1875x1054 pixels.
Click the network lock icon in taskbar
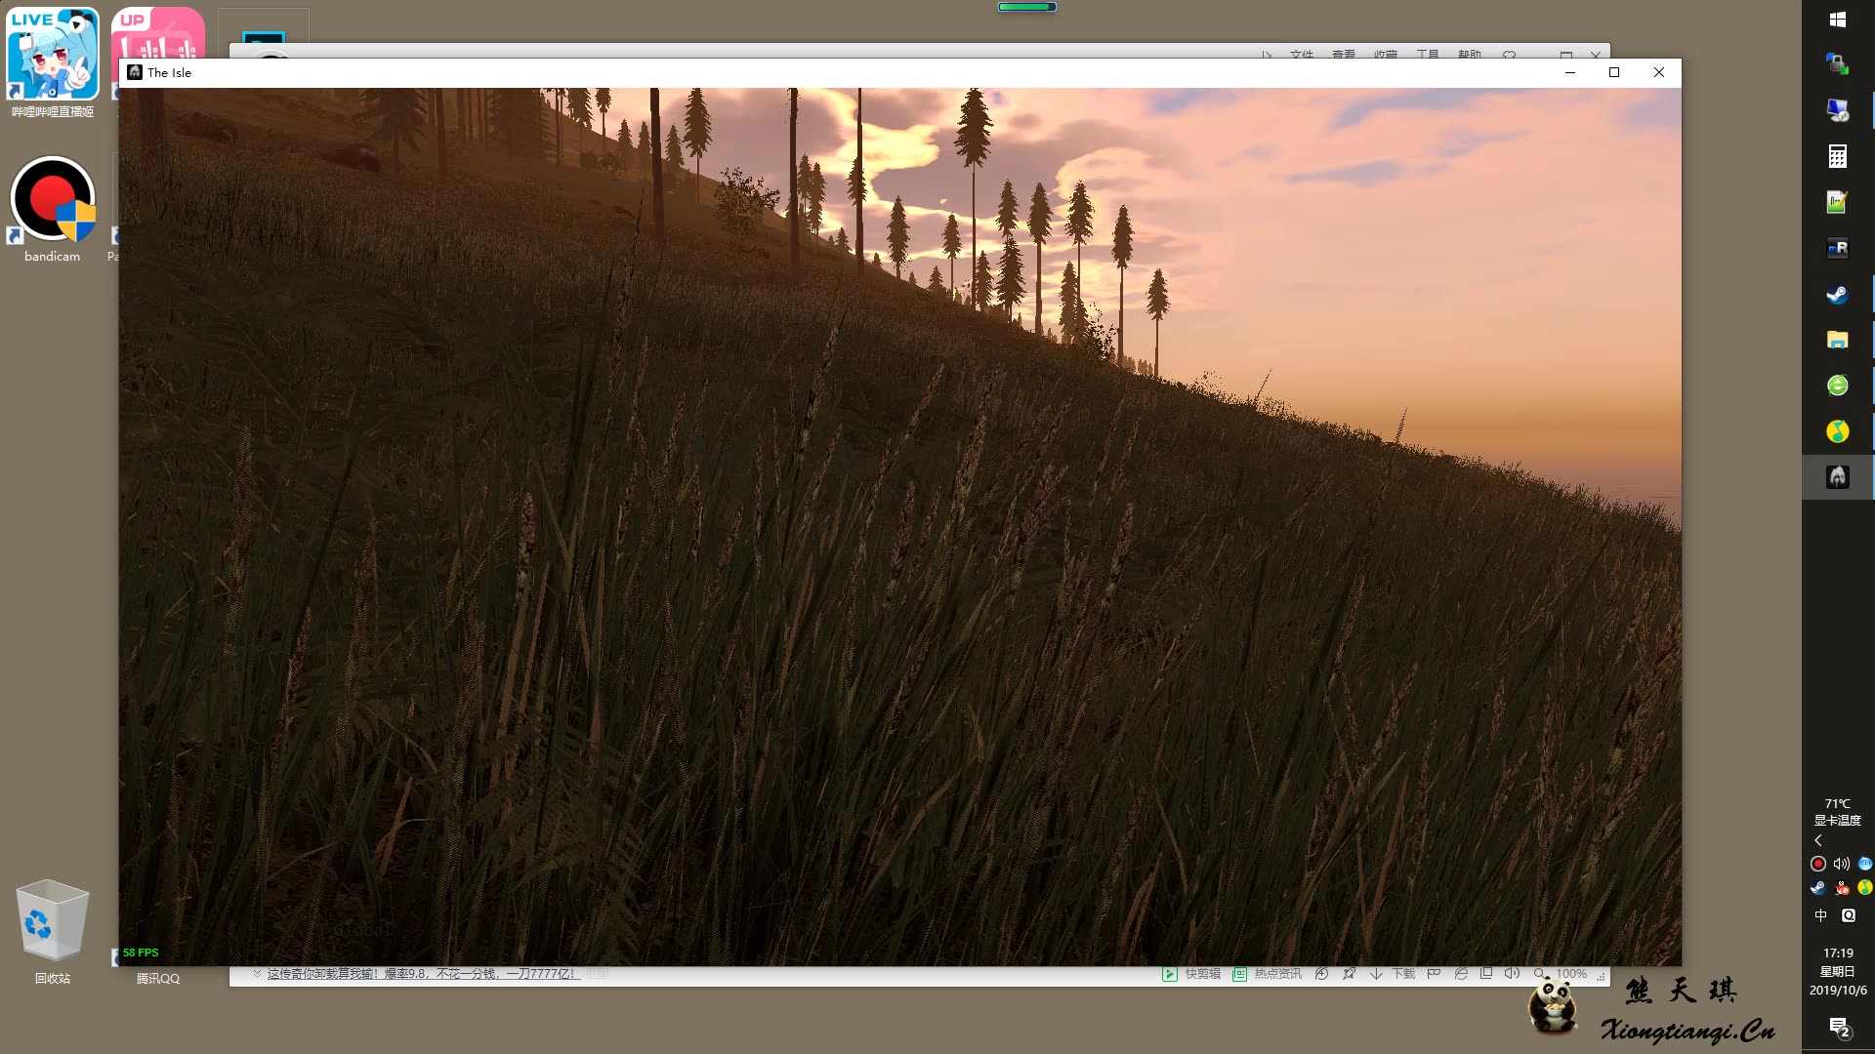tap(1837, 64)
